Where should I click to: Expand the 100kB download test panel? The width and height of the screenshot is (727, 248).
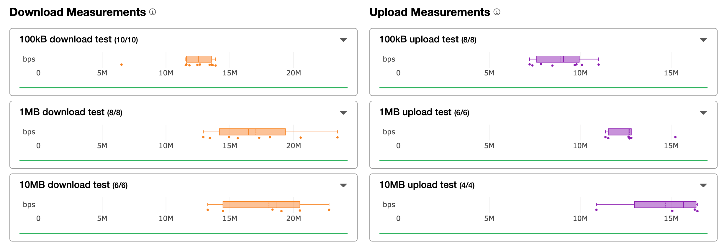(343, 40)
